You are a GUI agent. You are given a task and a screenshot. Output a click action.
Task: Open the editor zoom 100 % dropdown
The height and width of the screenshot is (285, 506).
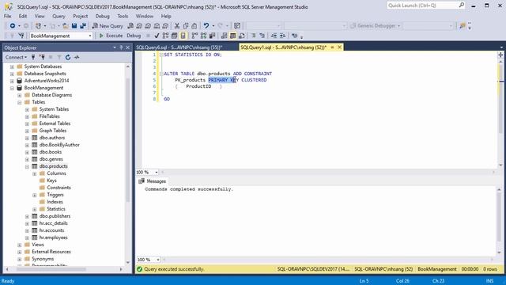point(157,173)
